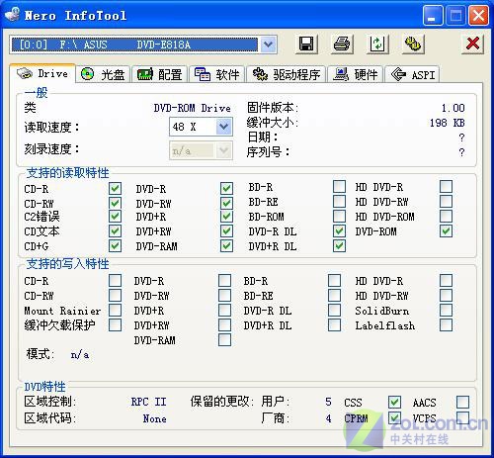Click the Refresh icon in toolbar

377,44
